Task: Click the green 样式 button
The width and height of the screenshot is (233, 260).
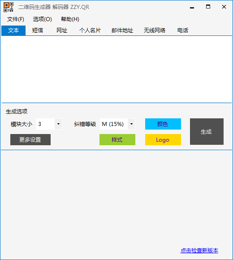Action: click(x=117, y=139)
